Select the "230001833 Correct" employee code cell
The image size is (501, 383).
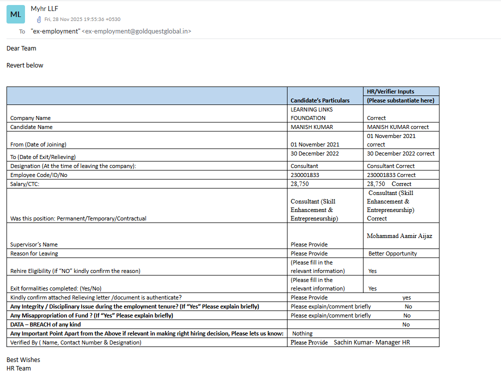pos(391,175)
